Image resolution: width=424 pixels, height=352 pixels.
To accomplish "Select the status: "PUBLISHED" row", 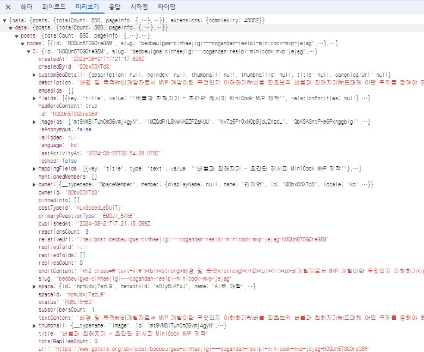I will 66,302.
